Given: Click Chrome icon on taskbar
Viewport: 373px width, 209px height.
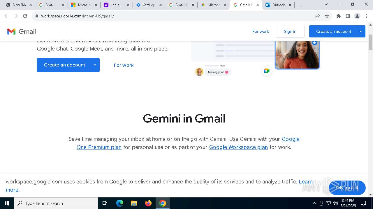Looking at the screenshot, I should click(x=163, y=203).
